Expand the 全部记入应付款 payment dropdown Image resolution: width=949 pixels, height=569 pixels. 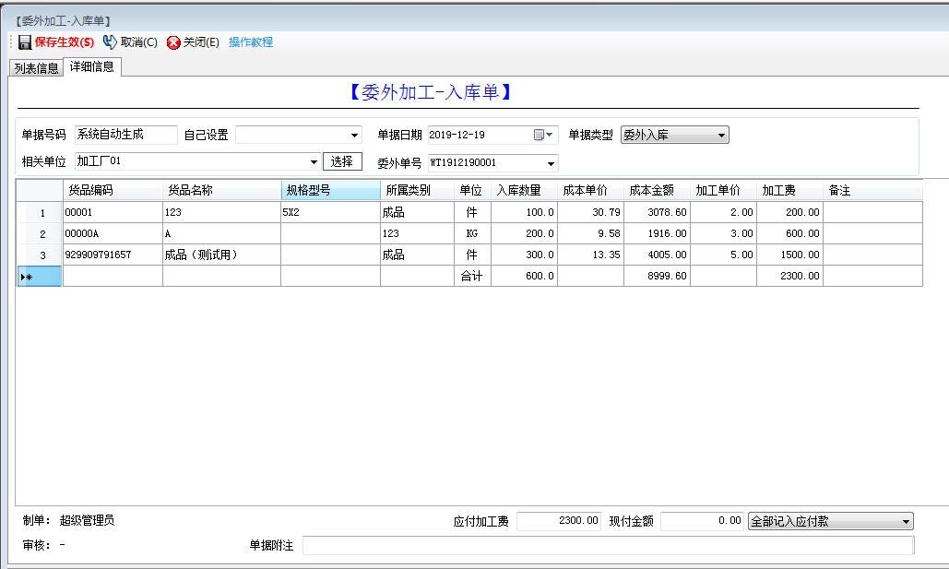(906, 522)
